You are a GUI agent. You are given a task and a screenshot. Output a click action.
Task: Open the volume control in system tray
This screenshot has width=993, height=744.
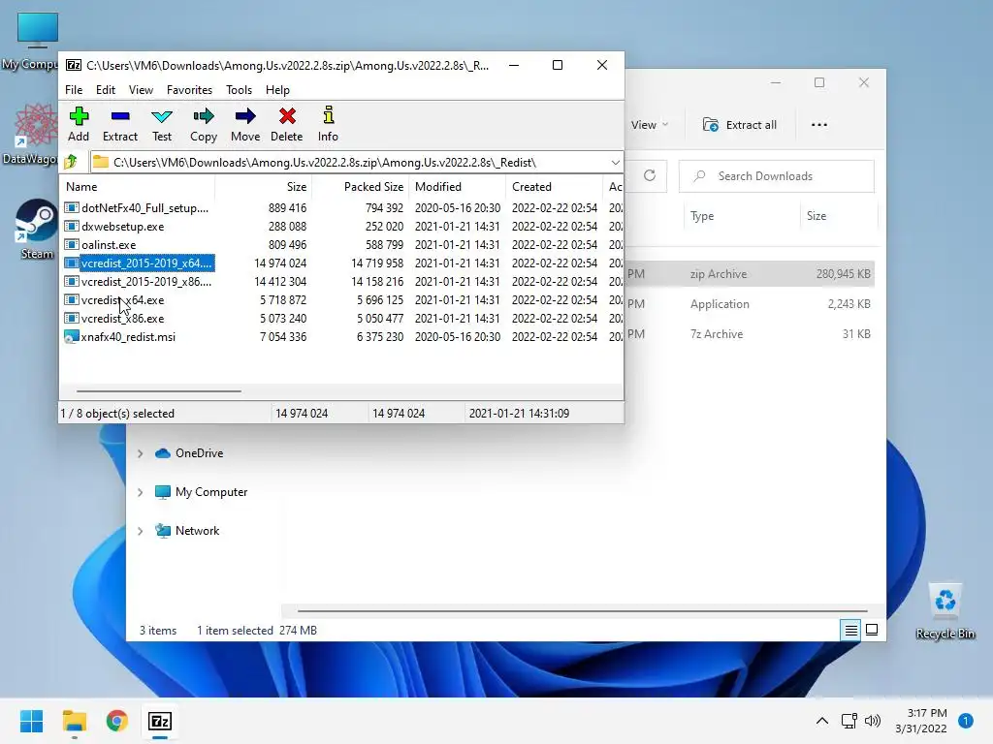(873, 721)
